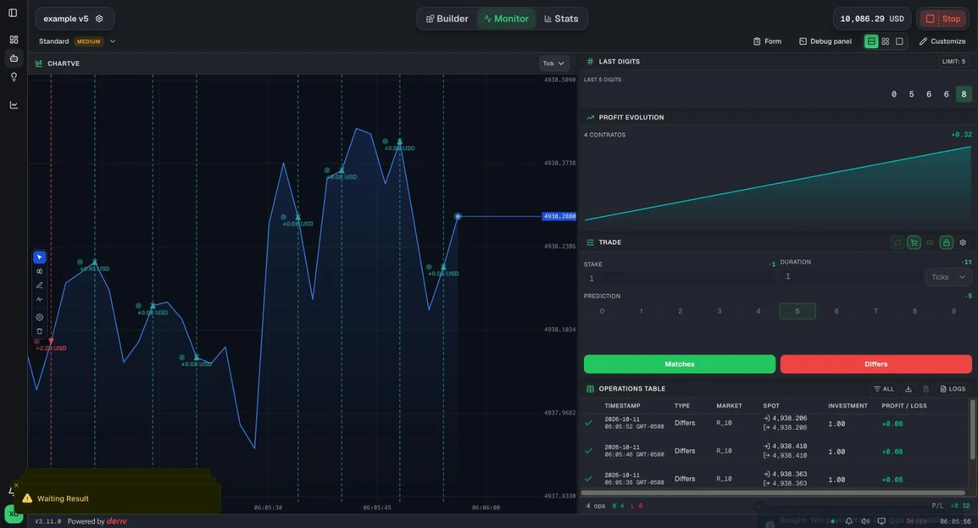Open the indicators wave tool on chart
The image size is (978, 528).
[40, 300]
